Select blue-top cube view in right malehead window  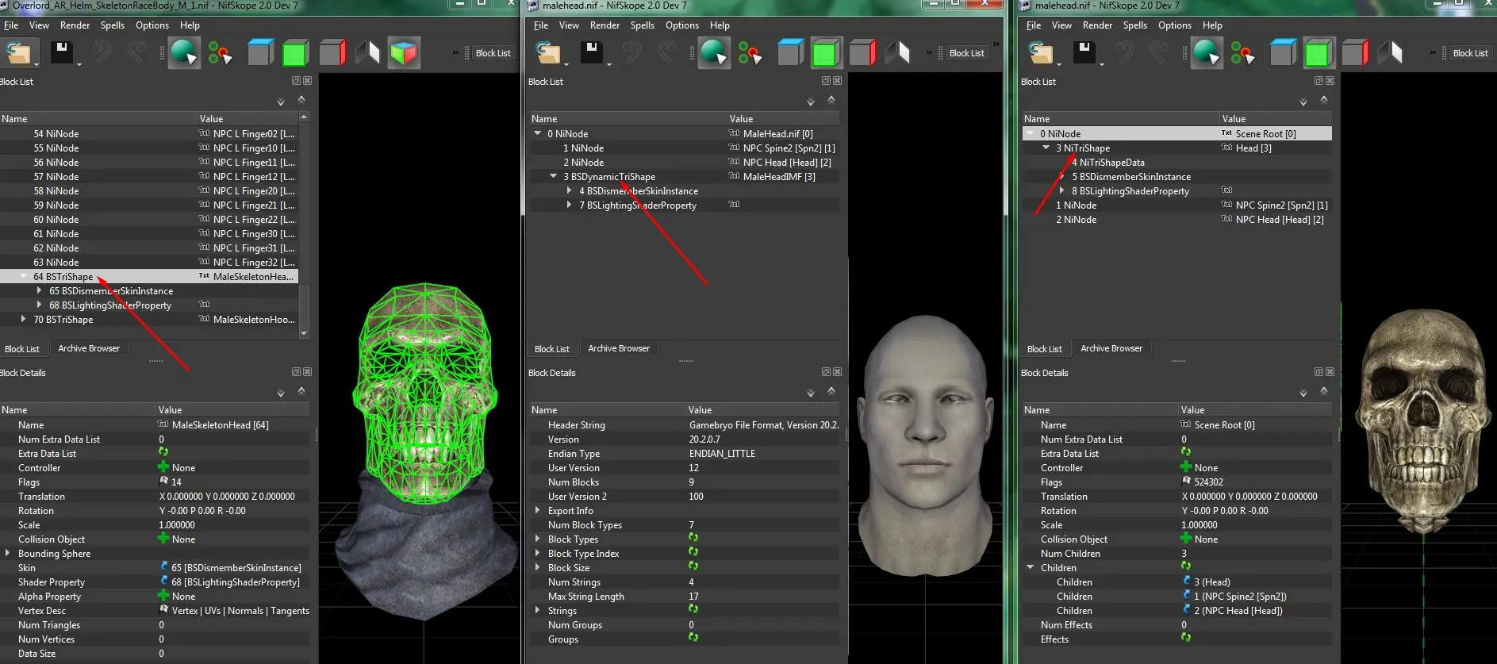coord(1284,53)
